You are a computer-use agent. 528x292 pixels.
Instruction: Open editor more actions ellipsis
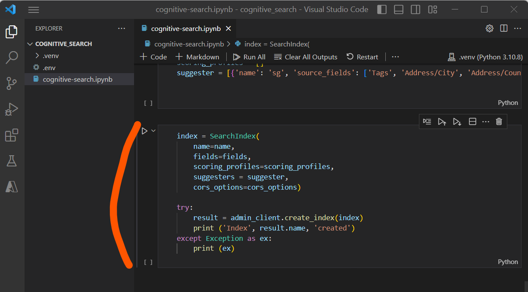pos(517,28)
